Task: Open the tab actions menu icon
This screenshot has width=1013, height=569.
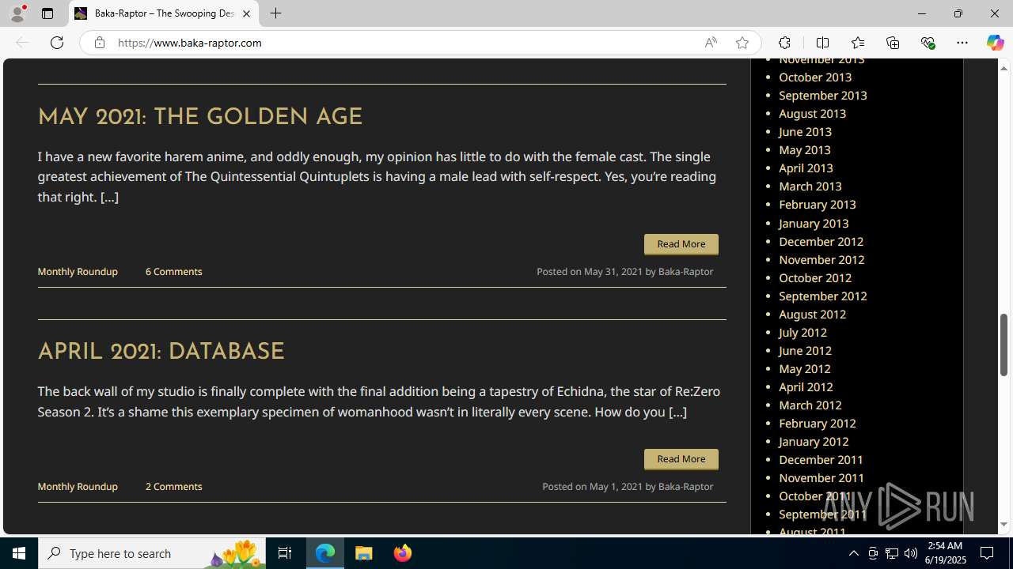Action: (x=47, y=13)
